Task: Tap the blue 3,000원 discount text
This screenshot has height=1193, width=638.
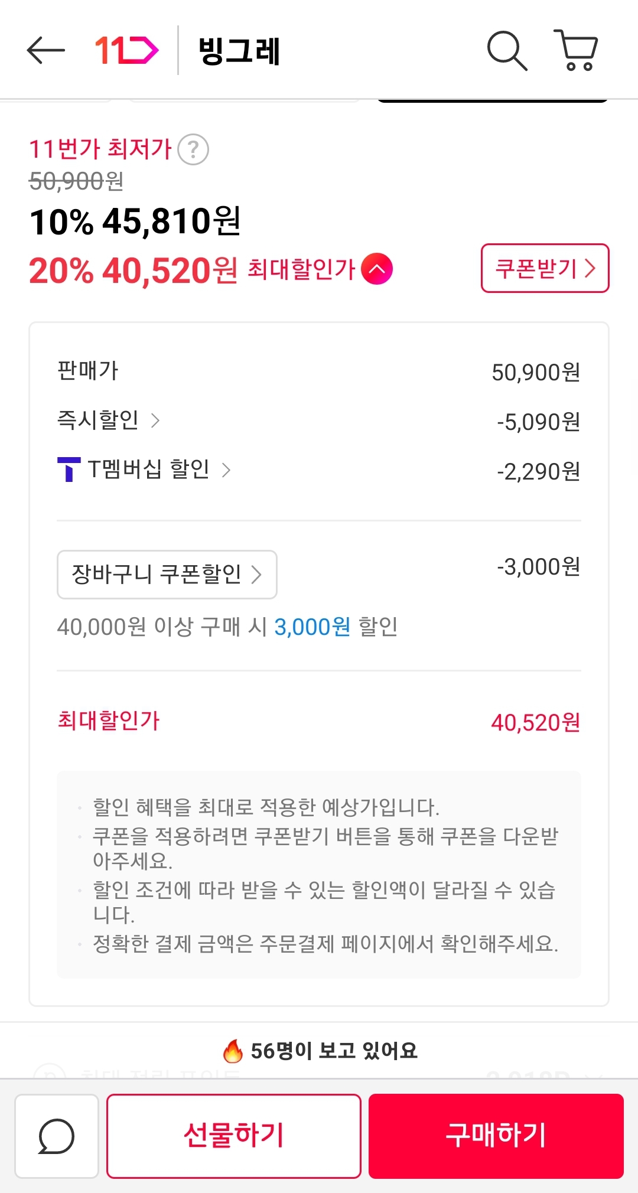Action: 313,627
